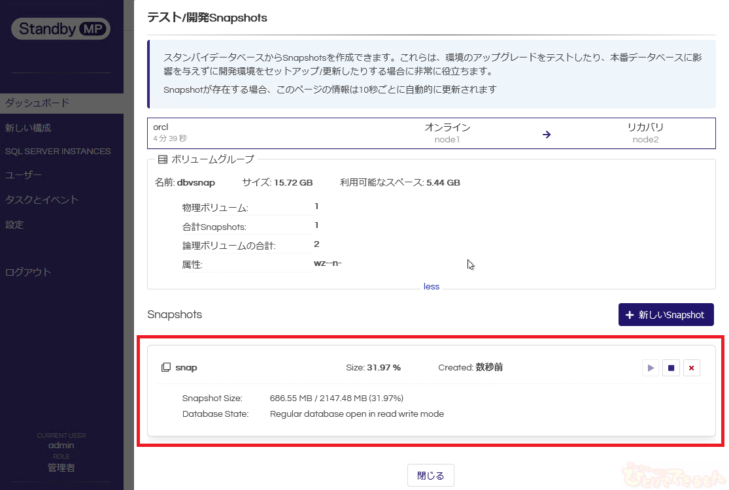Stop the snap snapshot using square icon
Screen dimensions: 729x490
(671, 368)
